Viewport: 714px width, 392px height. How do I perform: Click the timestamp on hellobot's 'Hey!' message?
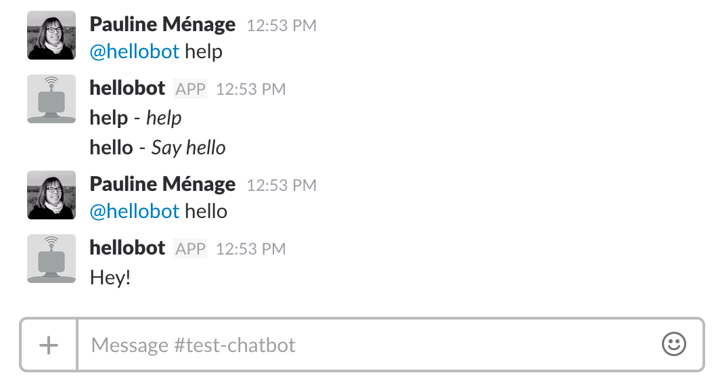pos(251,249)
